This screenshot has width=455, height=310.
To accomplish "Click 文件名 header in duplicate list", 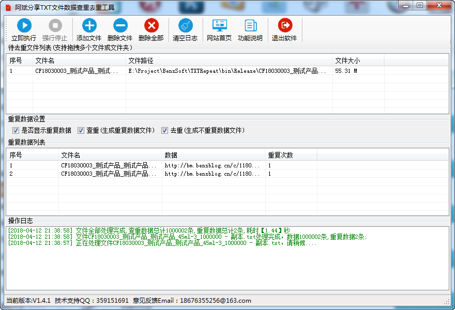I will [110, 155].
